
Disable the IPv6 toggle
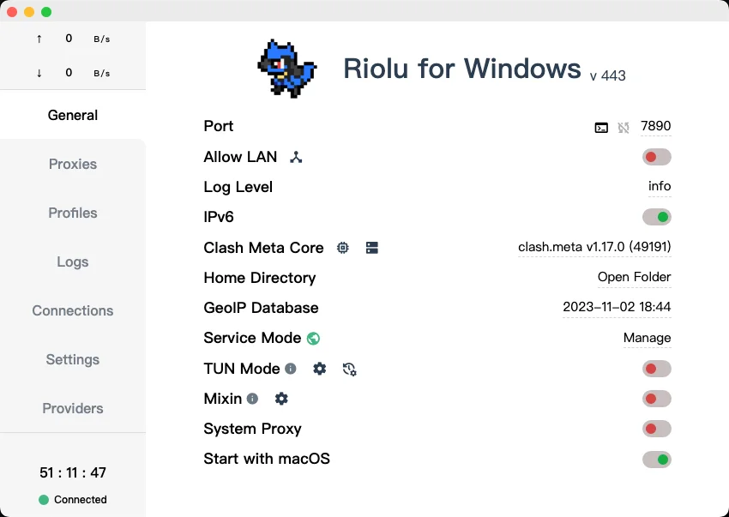tap(656, 217)
